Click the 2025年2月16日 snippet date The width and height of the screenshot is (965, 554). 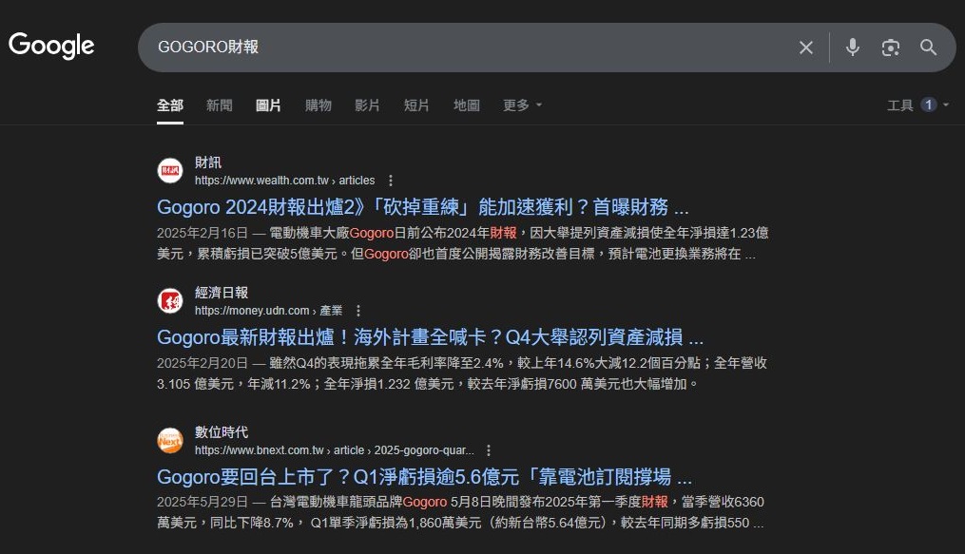coord(203,233)
